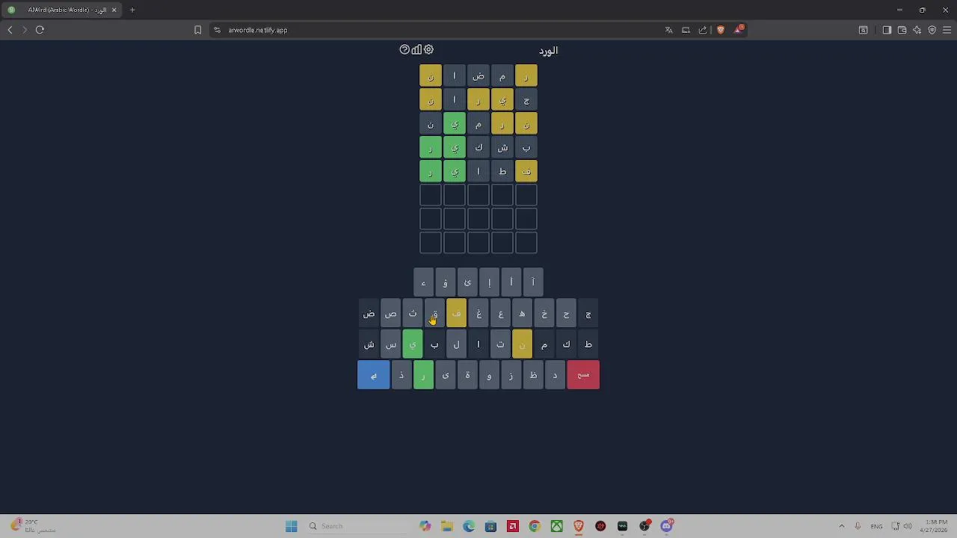The image size is (957, 538).
Task: Tap the ك key on keyboard
Action: click(566, 344)
